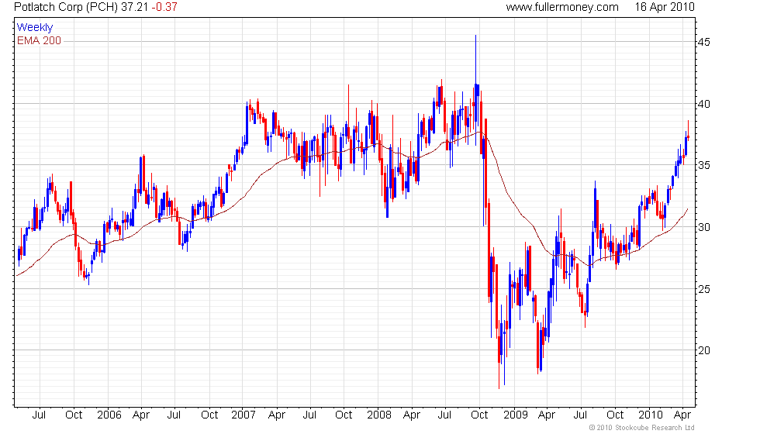Click the 'Apr' label after 2010
This screenshot has width=760, height=434.
[682, 415]
